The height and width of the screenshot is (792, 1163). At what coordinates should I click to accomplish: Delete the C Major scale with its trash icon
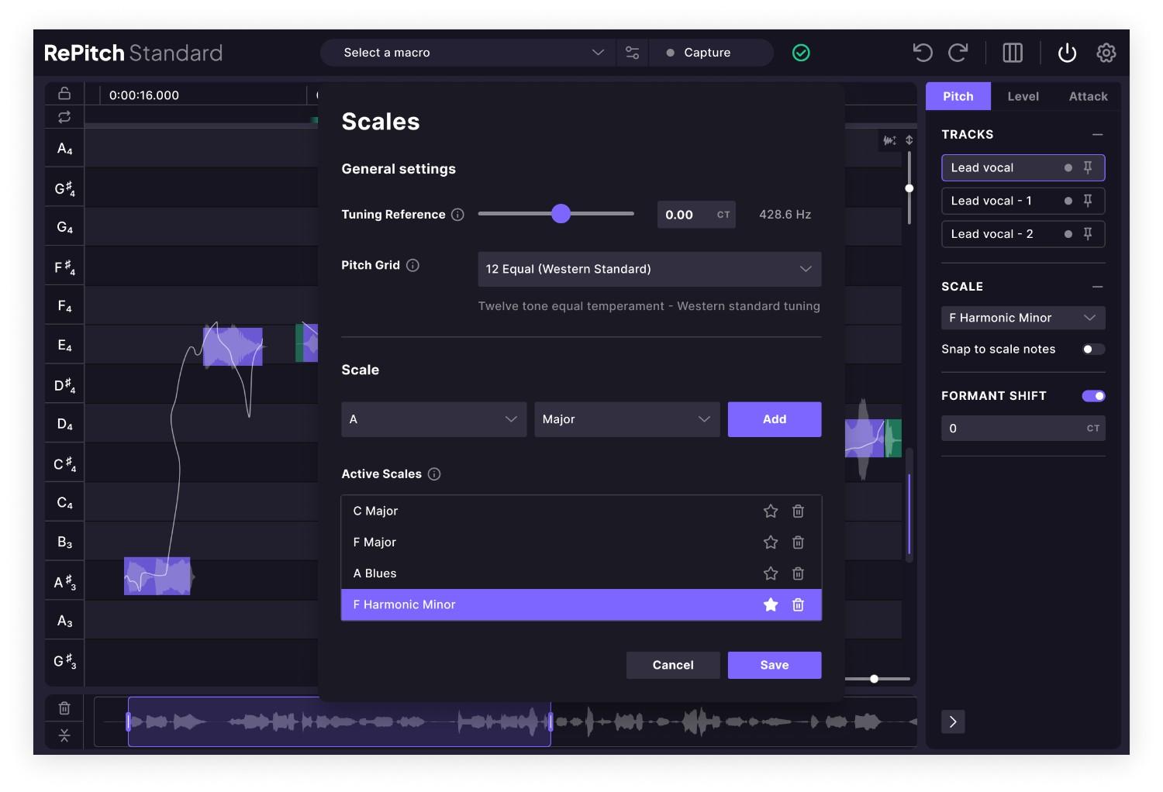pos(798,511)
